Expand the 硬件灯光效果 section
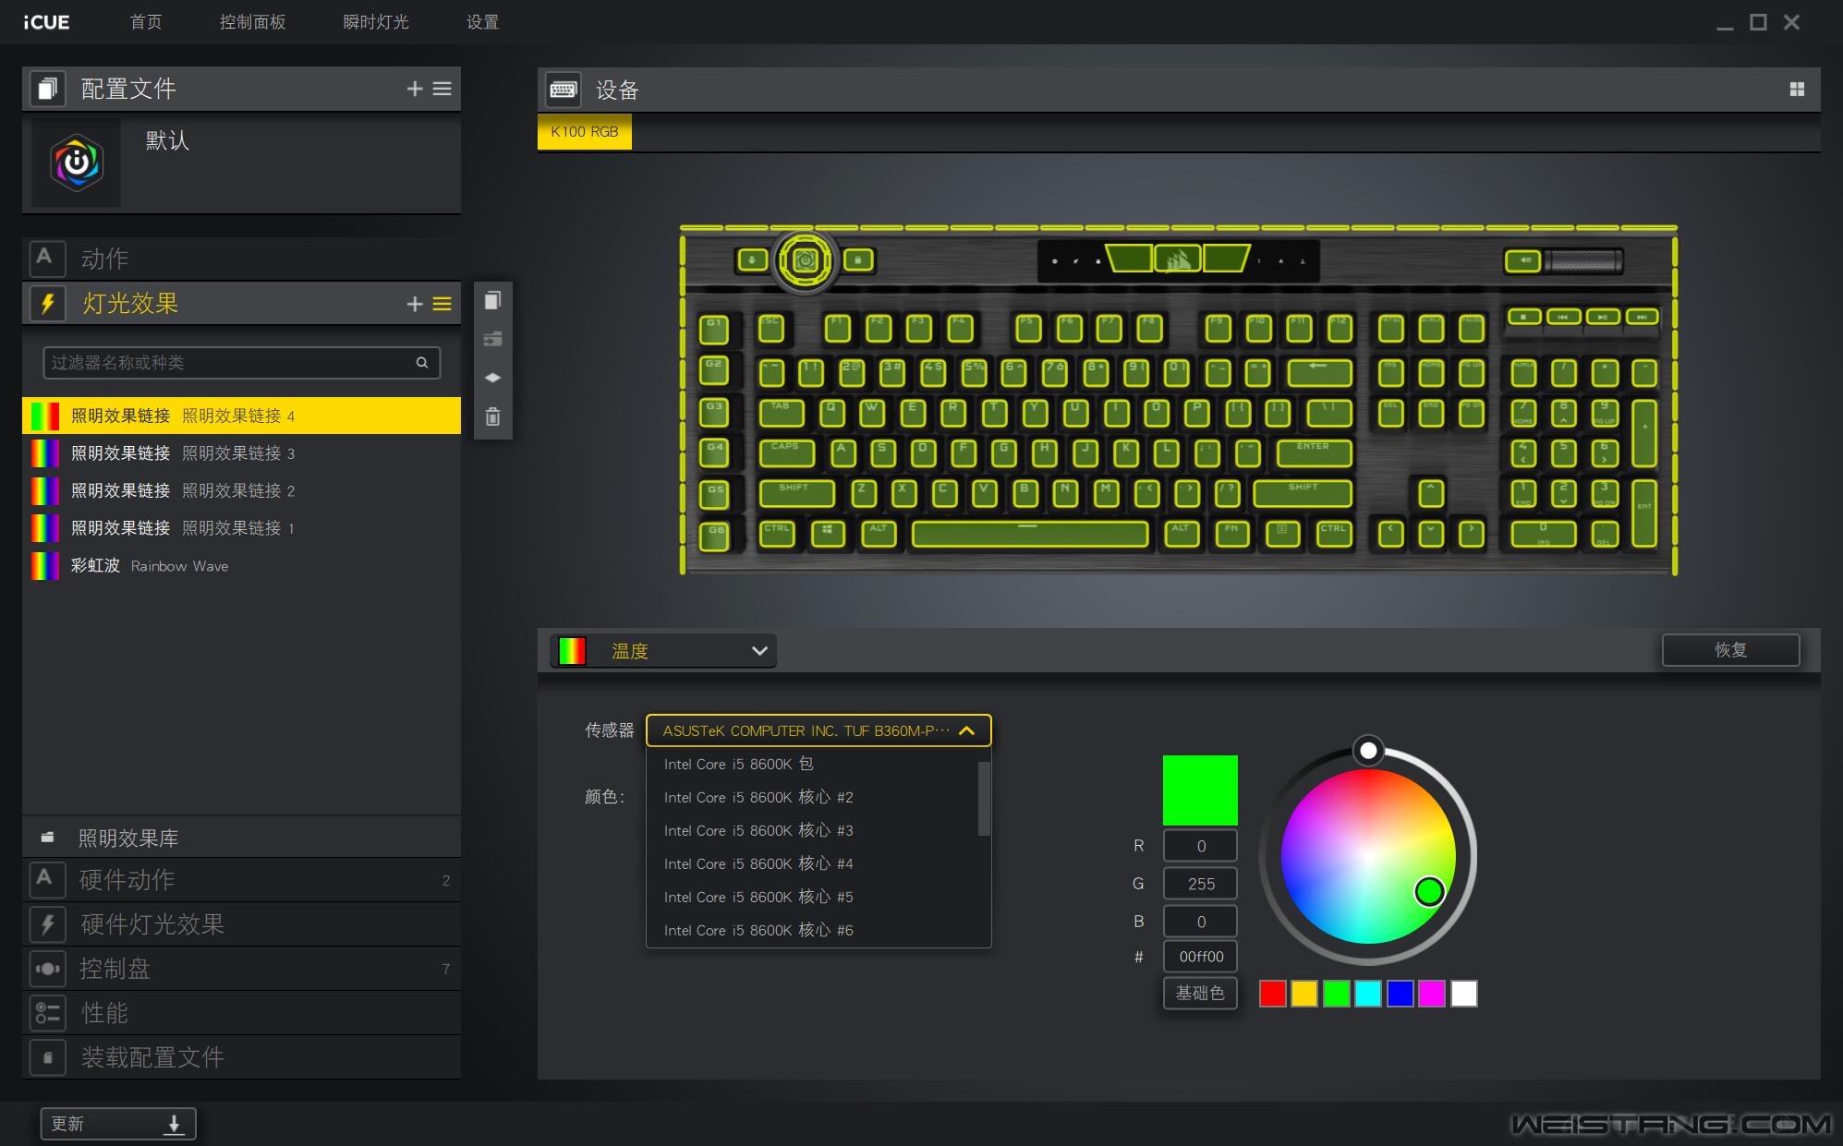Image resolution: width=1843 pixels, height=1146 pixels. pyautogui.click(x=242, y=924)
